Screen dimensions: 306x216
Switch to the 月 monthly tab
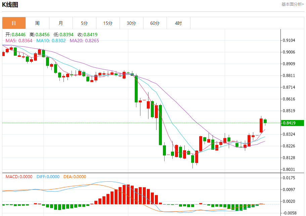pyautogui.click(x=61, y=23)
